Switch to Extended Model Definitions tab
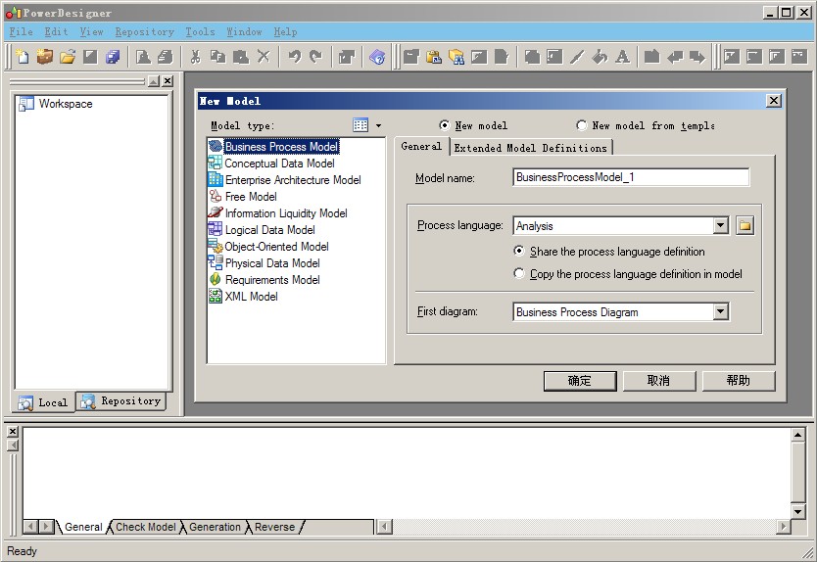The width and height of the screenshot is (817, 562). click(x=530, y=148)
